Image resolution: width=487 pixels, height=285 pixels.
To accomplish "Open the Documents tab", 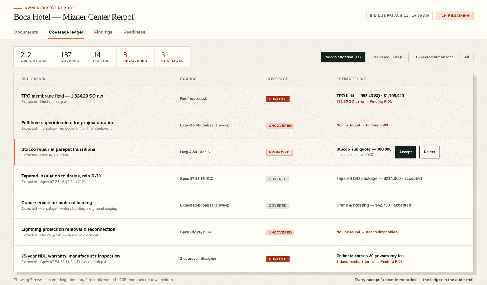I will point(26,32).
